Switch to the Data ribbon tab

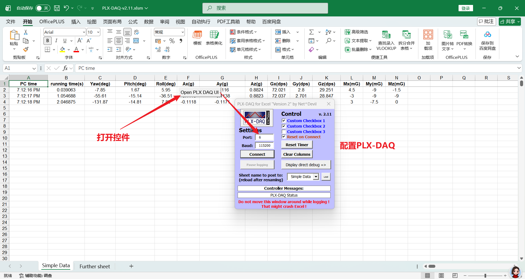pos(149,22)
